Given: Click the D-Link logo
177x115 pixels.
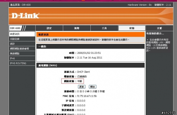Looking at the screenshot, I should click(x=25, y=16).
